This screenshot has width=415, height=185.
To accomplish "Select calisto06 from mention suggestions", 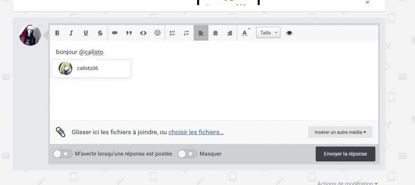I will [x=91, y=69].
